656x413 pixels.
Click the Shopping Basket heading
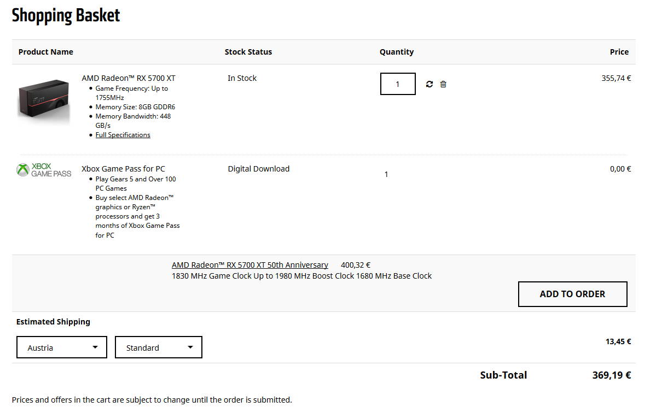[x=66, y=15]
